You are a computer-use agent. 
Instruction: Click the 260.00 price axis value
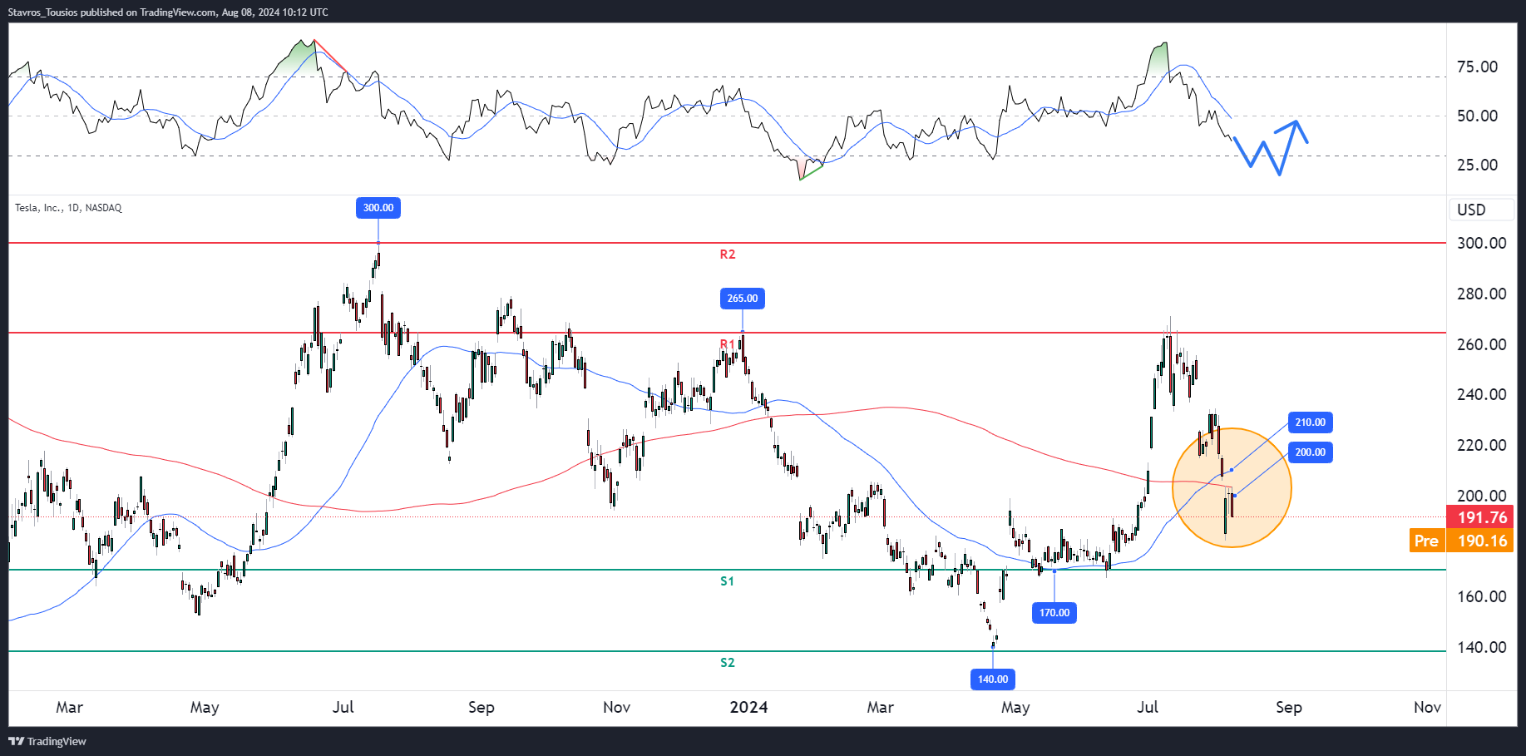(x=1482, y=344)
